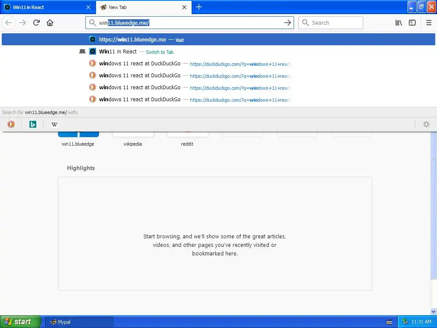
Task: Open the hamburger application menu
Action: pos(428,23)
